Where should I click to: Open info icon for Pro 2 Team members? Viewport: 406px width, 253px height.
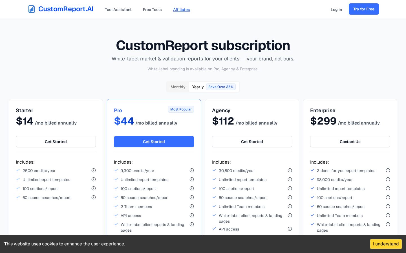point(192,206)
